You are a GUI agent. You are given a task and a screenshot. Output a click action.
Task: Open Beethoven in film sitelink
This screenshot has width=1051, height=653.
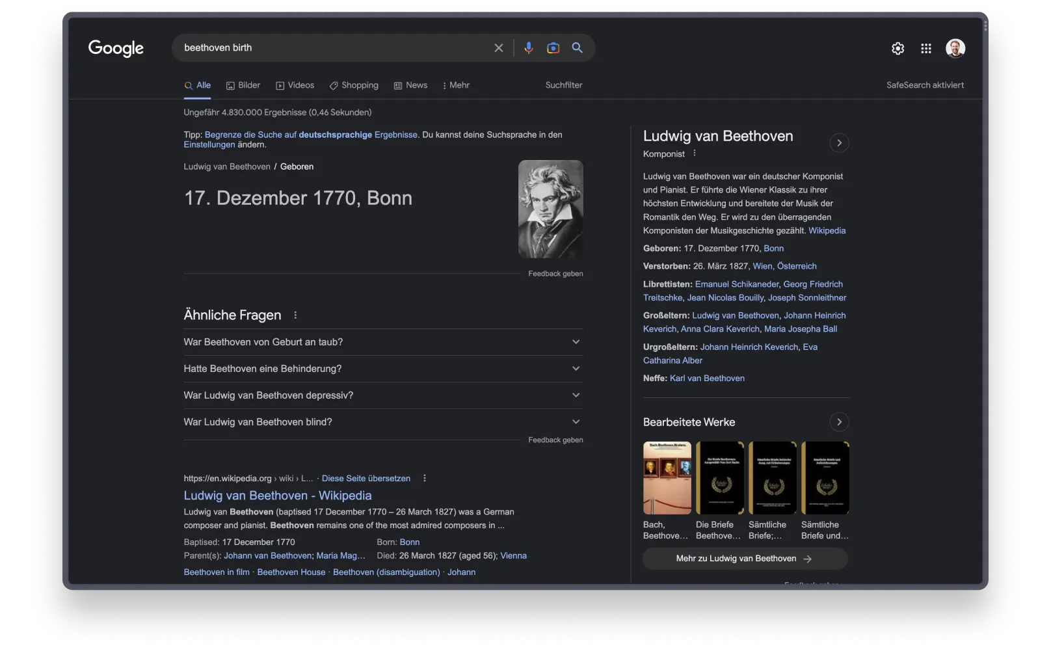pyautogui.click(x=217, y=572)
